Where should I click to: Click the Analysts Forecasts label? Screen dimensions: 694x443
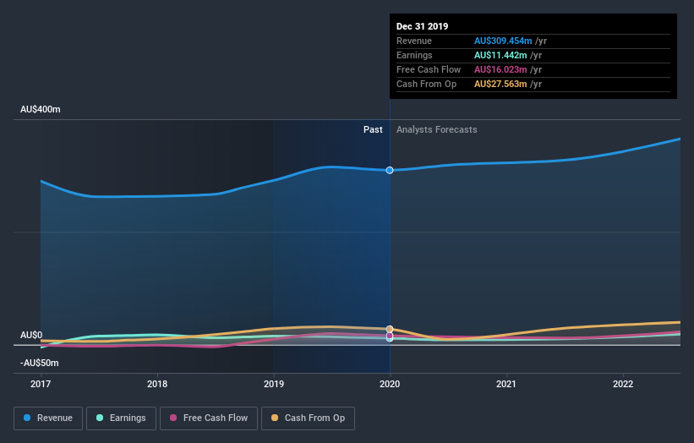(x=436, y=129)
